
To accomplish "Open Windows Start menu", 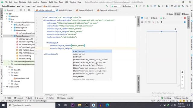I will [3, 105].
